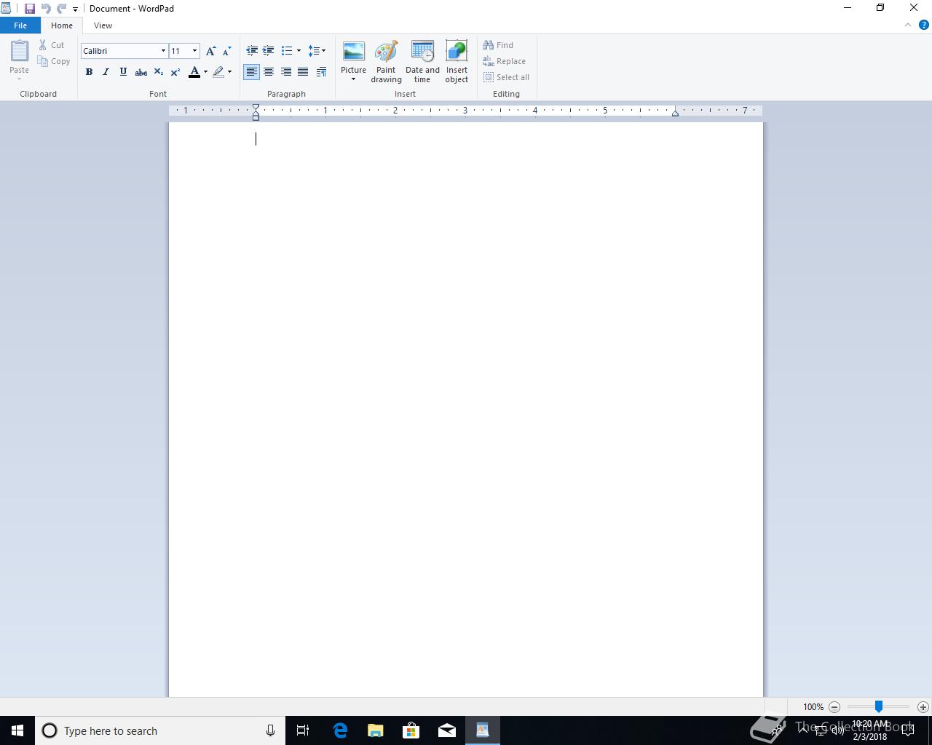Apply the text highlight color marker
This screenshot has height=745, width=932.
(x=218, y=72)
